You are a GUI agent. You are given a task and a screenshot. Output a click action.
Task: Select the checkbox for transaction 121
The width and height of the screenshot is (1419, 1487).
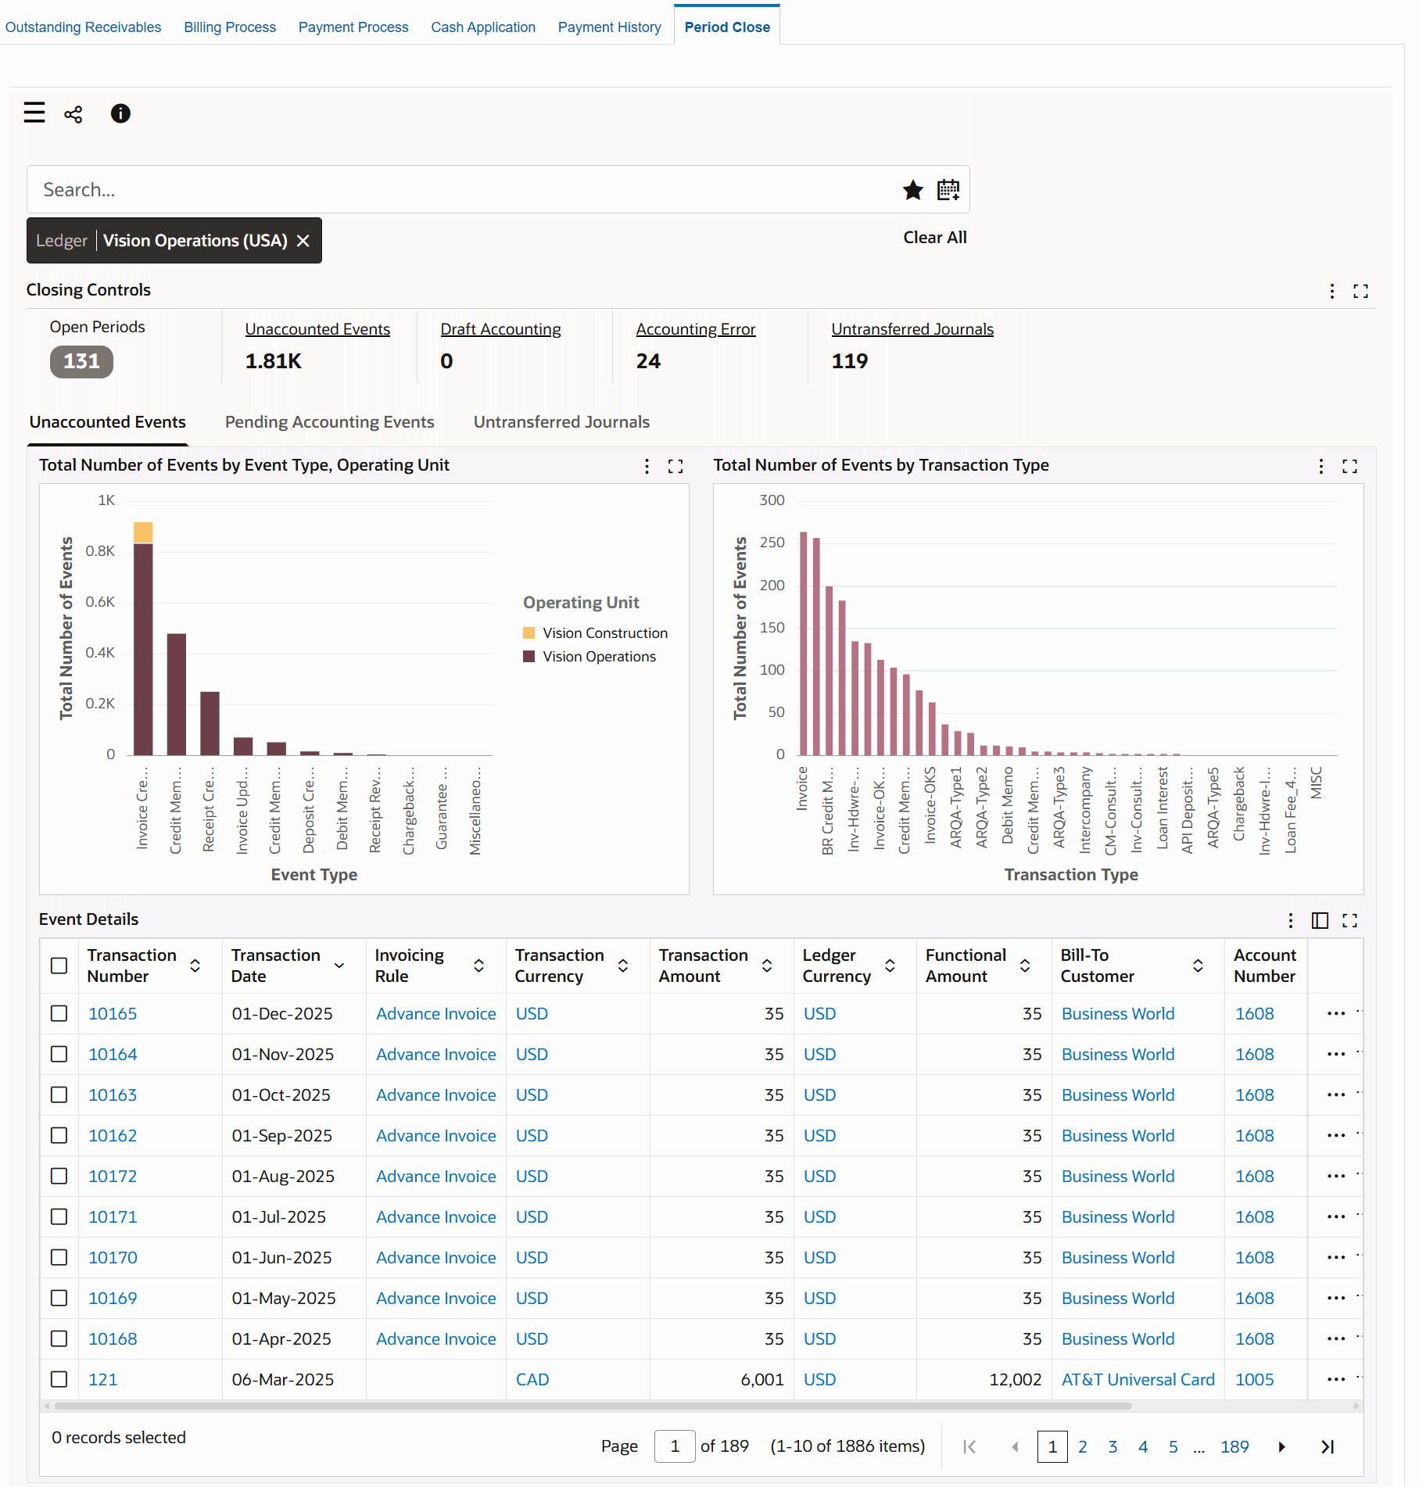59,1380
